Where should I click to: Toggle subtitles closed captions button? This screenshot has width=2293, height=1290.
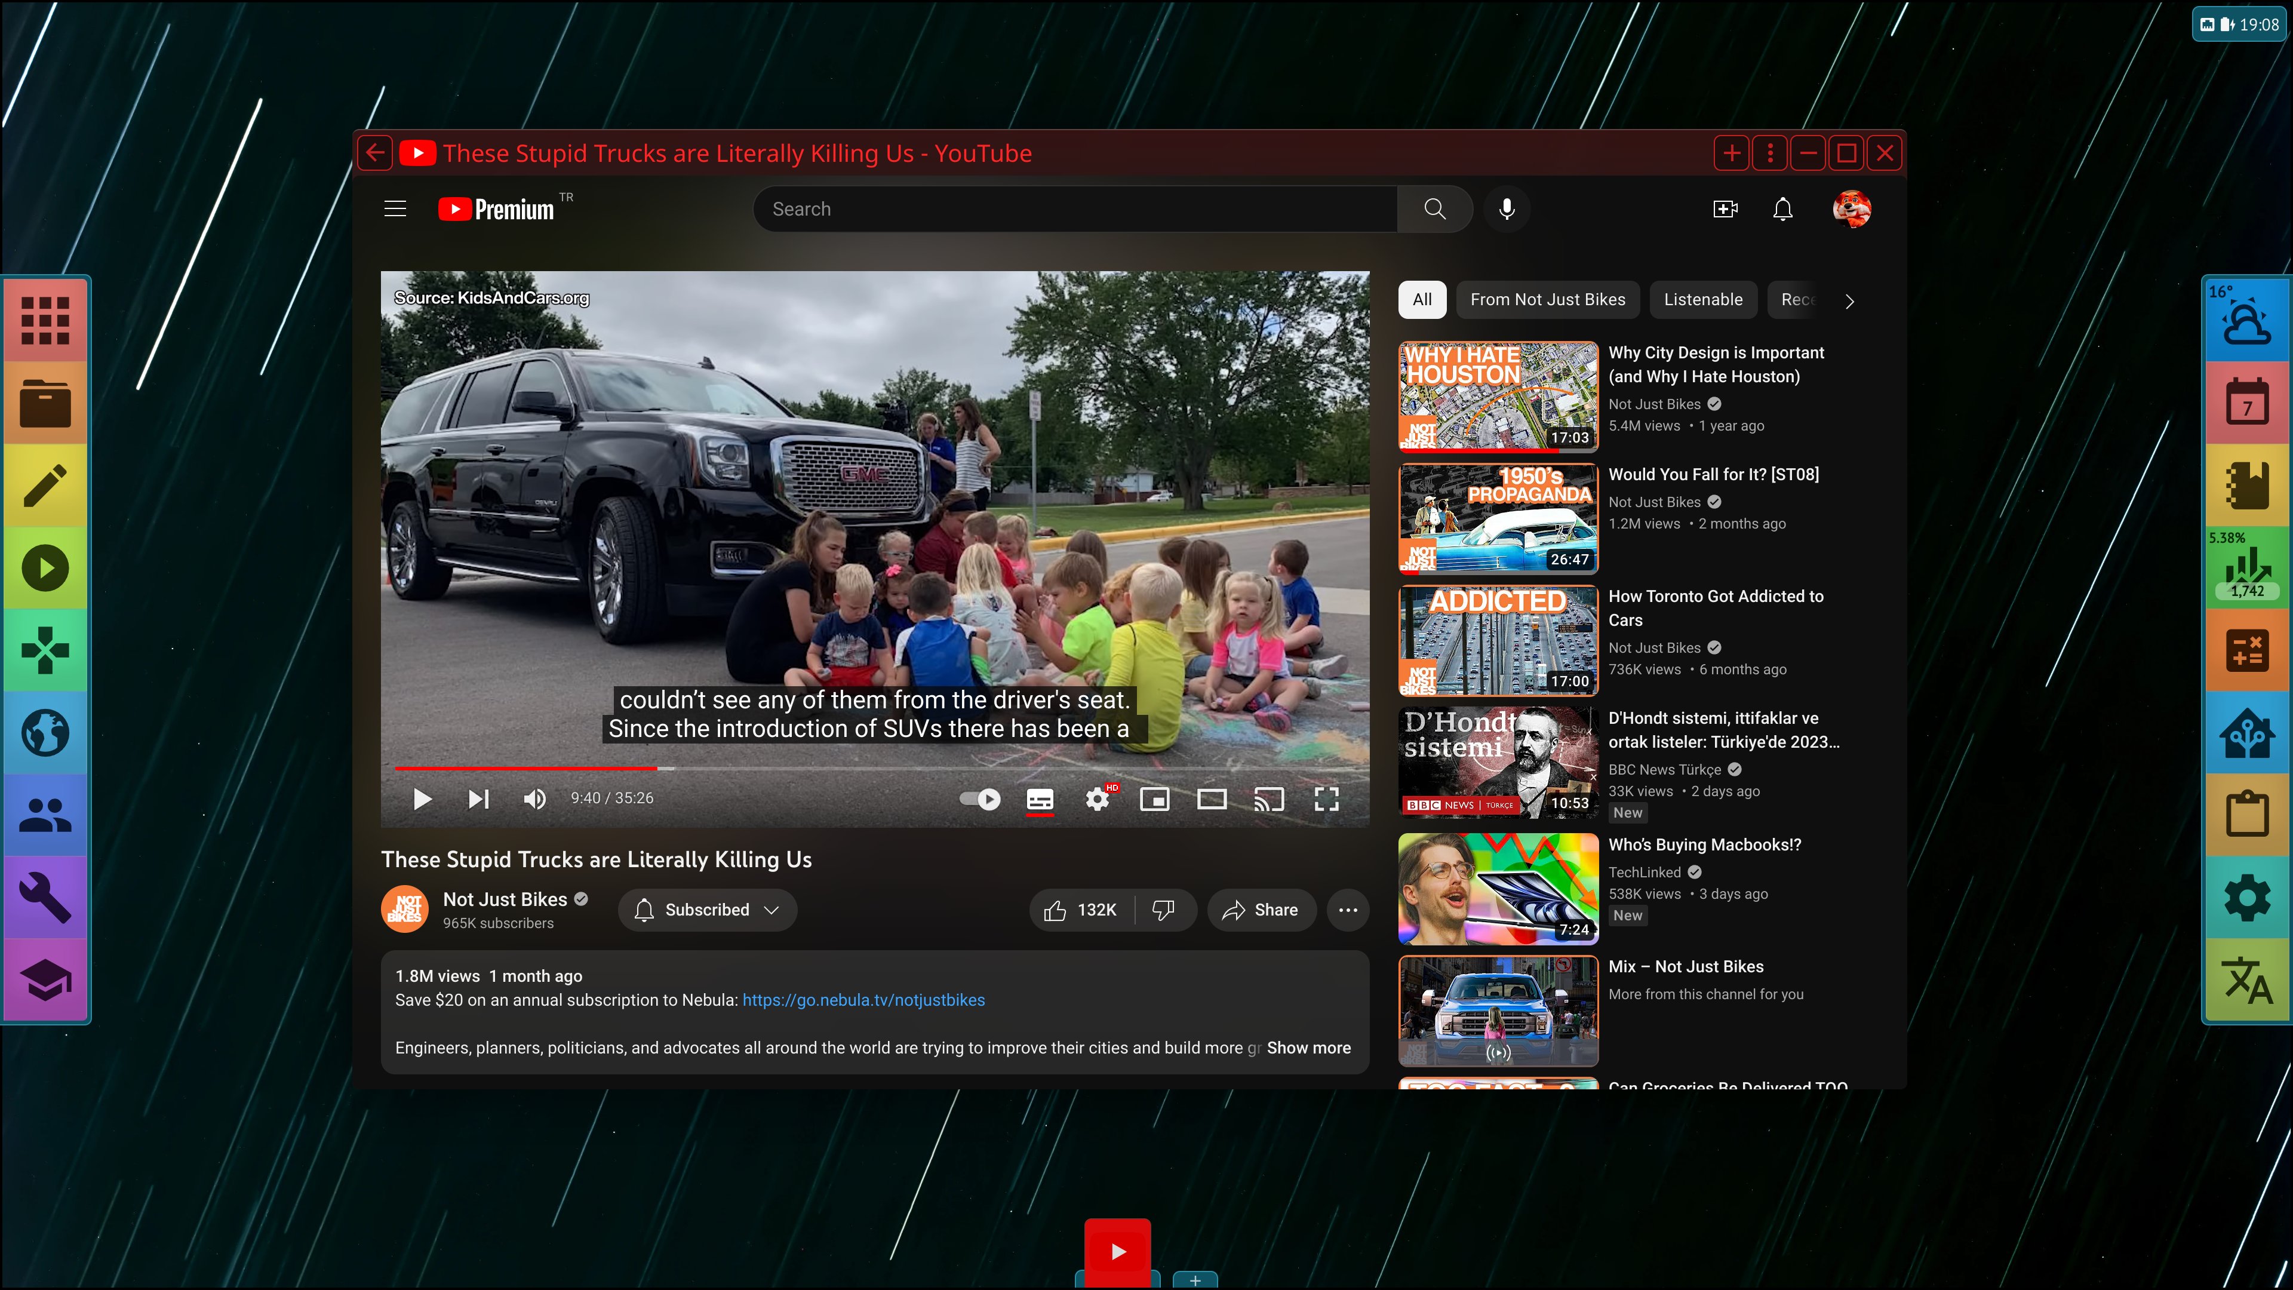tap(1040, 798)
